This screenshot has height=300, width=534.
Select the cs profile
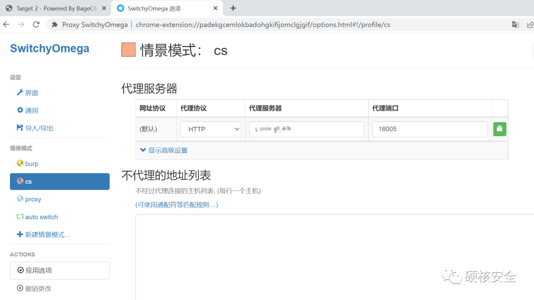pos(60,181)
